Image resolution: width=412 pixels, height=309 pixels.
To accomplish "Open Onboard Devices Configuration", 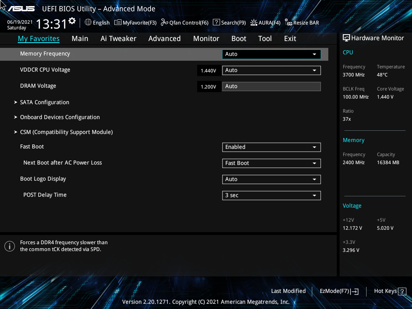I will pyautogui.click(x=60, y=117).
